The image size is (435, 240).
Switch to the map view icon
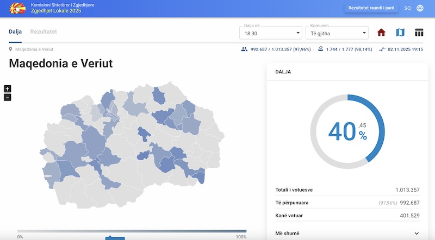point(400,33)
